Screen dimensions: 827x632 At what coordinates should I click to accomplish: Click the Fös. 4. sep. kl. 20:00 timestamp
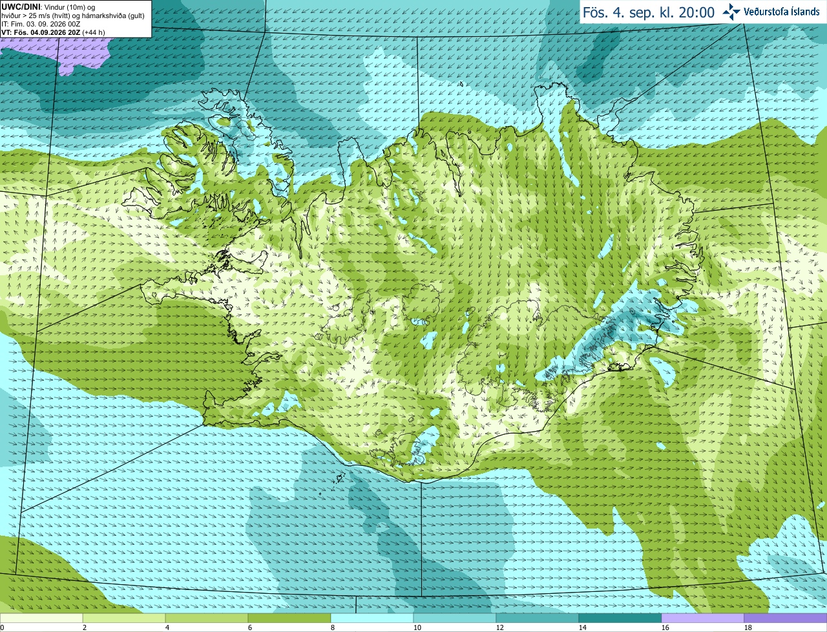(x=649, y=12)
